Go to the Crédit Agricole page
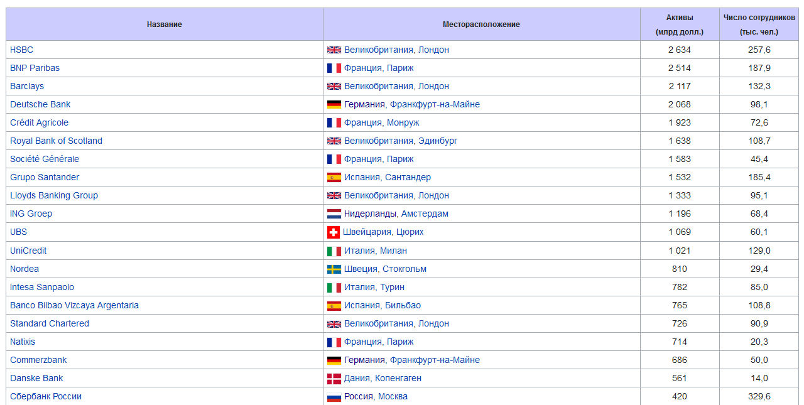 (39, 122)
